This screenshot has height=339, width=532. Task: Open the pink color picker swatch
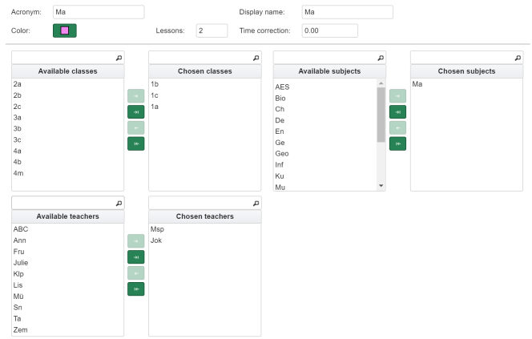point(65,30)
